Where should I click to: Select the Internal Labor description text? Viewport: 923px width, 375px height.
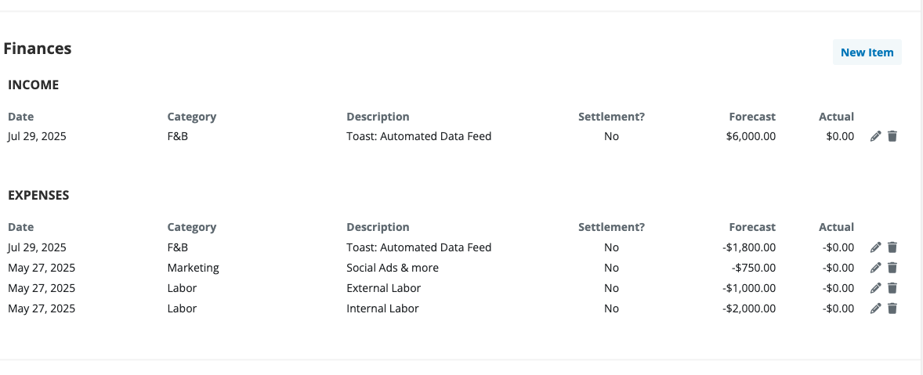(x=382, y=308)
